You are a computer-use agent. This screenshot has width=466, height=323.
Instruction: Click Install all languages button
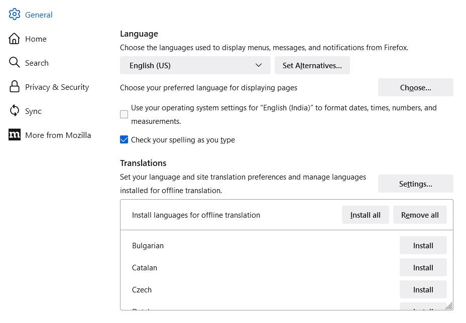click(x=365, y=215)
